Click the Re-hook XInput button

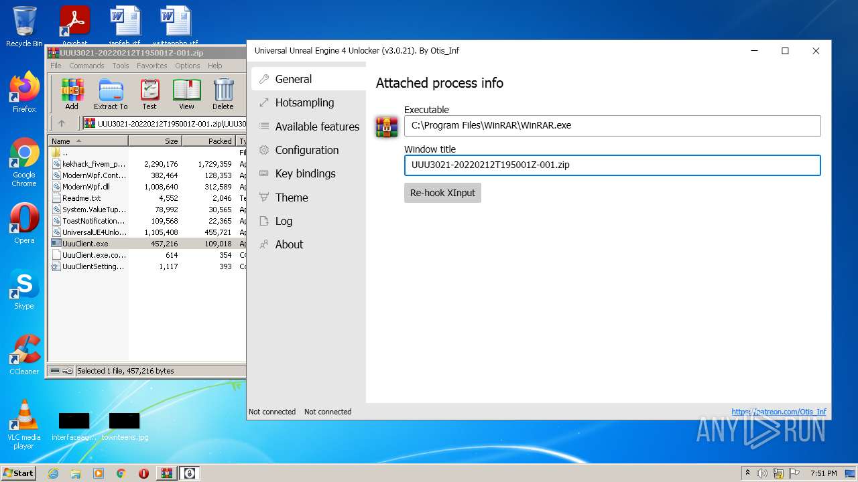pos(442,193)
